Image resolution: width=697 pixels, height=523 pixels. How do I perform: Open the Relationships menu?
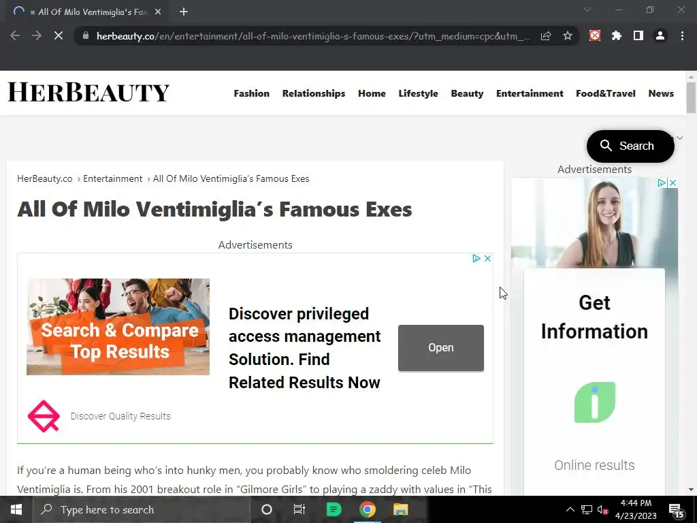pos(314,93)
